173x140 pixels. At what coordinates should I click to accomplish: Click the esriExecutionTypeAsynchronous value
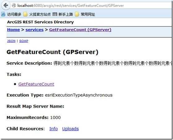[x=79, y=95]
